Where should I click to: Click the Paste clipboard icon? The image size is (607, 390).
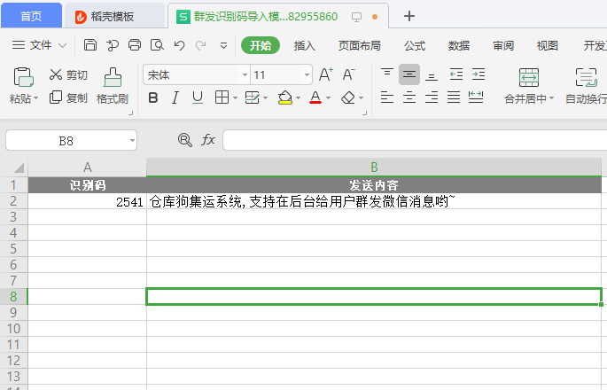tap(24, 77)
